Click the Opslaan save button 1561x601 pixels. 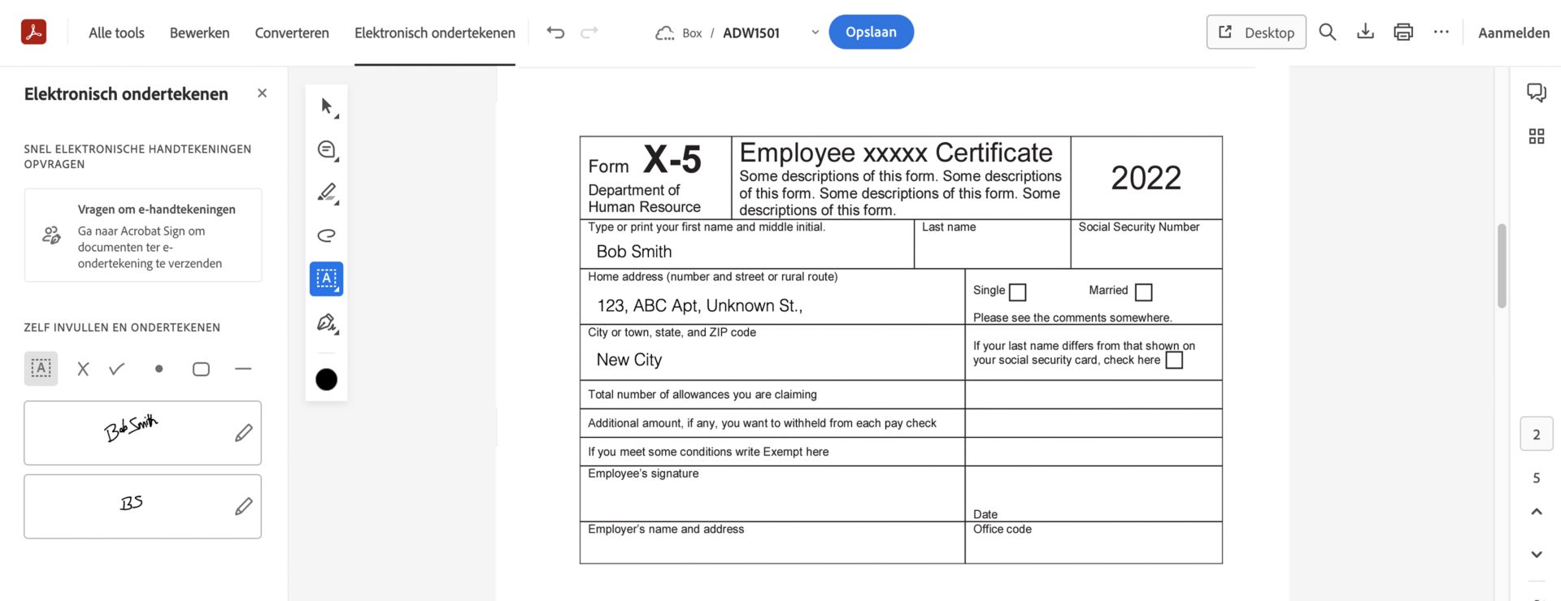tap(872, 32)
